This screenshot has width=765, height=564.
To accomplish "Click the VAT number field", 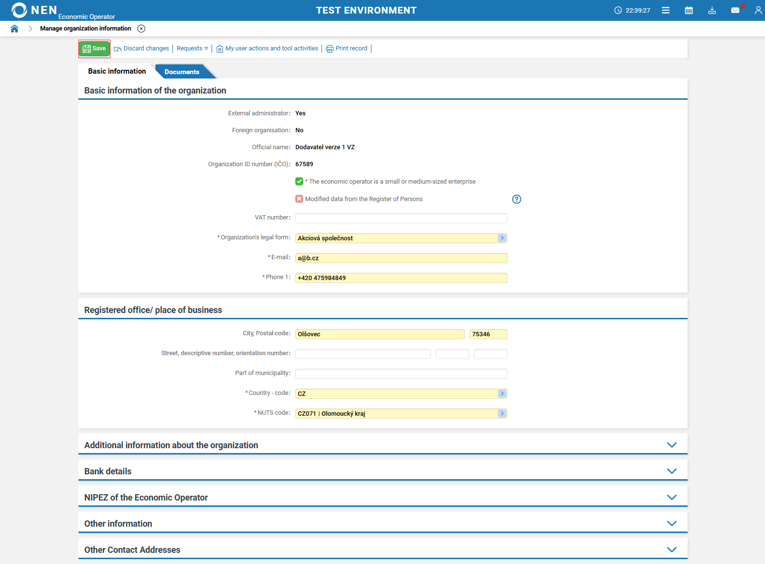I will tap(401, 218).
